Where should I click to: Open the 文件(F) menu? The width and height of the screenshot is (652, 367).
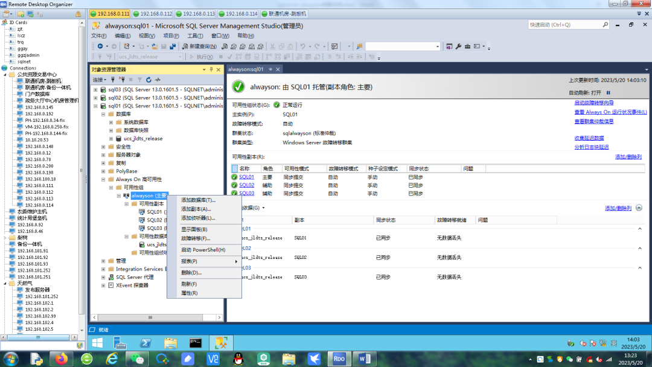coord(99,36)
